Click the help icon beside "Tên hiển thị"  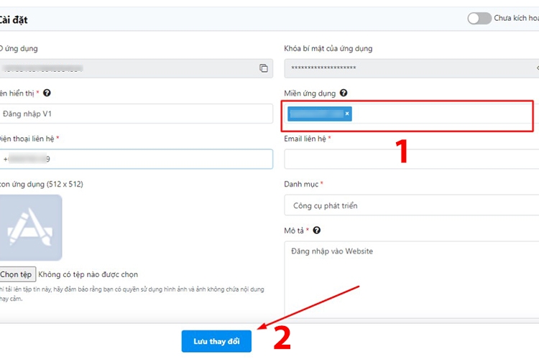click(x=47, y=93)
